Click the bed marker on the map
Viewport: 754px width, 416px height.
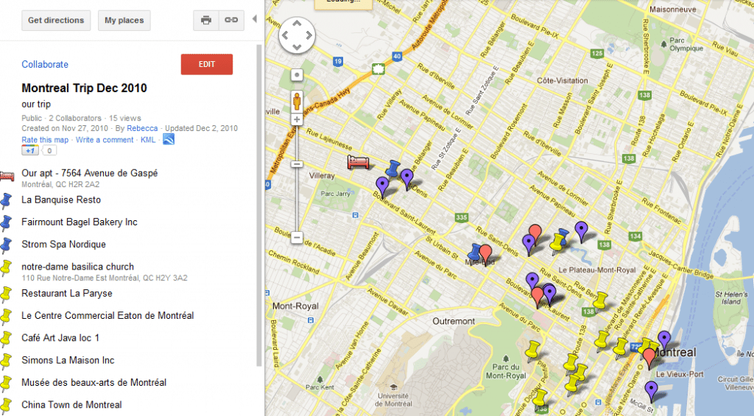coord(358,163)
